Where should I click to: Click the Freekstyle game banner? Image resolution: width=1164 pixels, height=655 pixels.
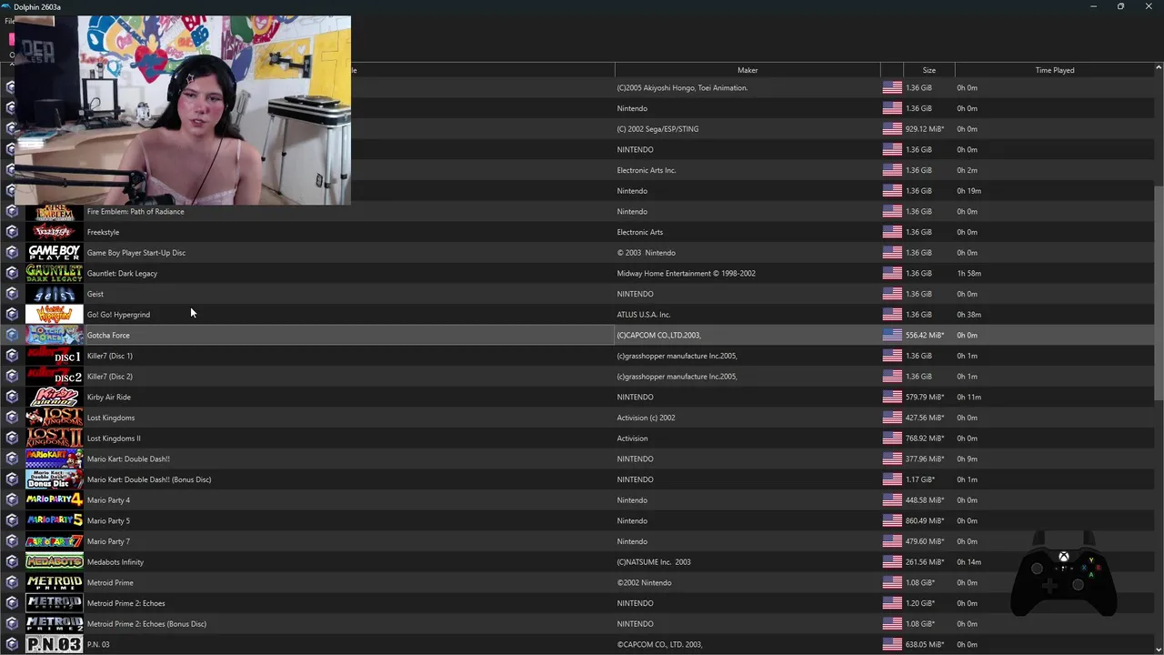(54, 232)
